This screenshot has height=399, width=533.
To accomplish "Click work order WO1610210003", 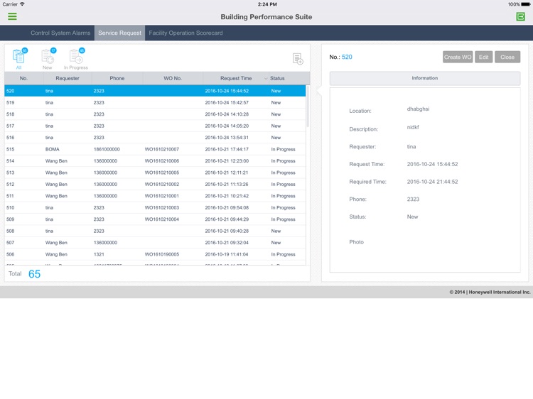I will click(x=162, y=207).
